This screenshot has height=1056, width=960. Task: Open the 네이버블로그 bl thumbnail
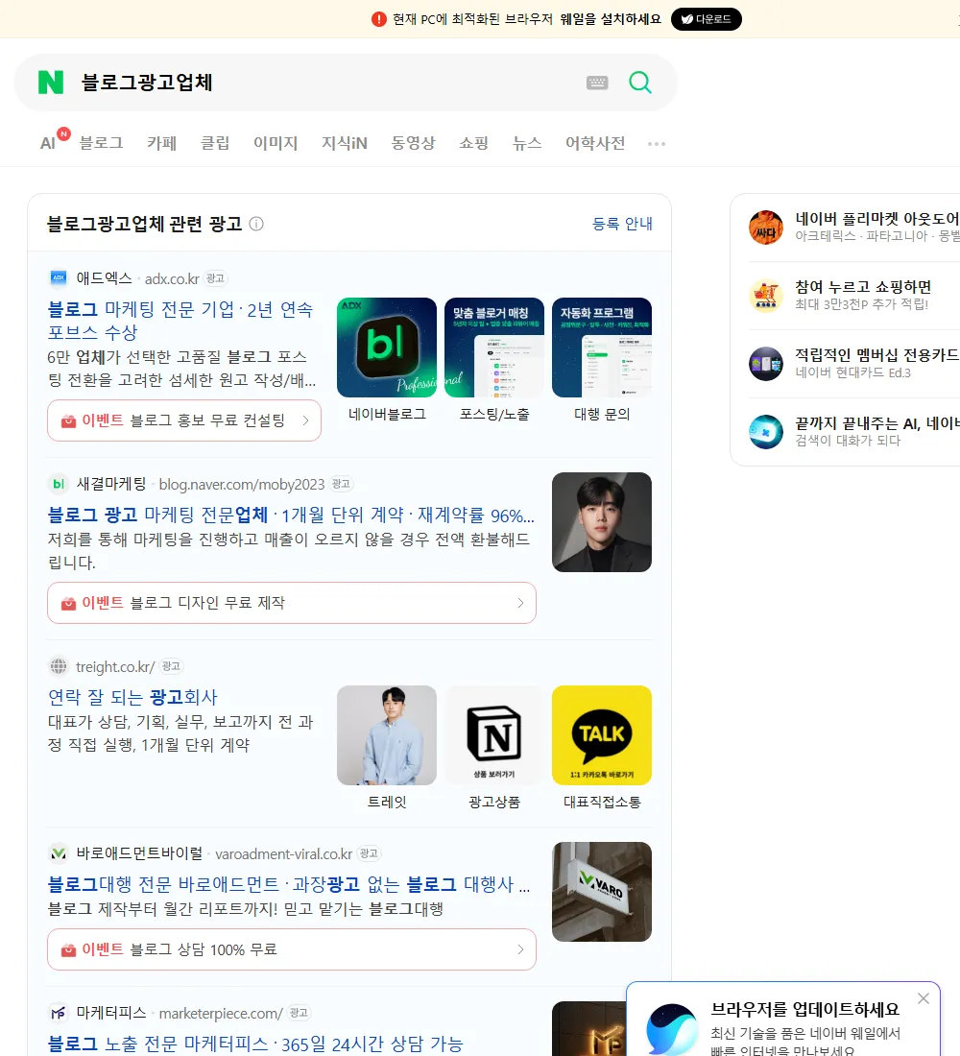(x=387, y=348)
